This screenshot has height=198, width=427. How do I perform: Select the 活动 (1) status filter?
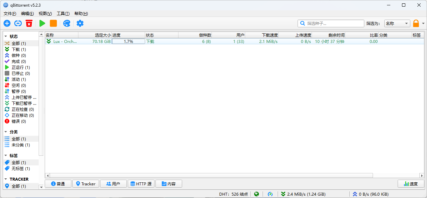pos(21,79)
